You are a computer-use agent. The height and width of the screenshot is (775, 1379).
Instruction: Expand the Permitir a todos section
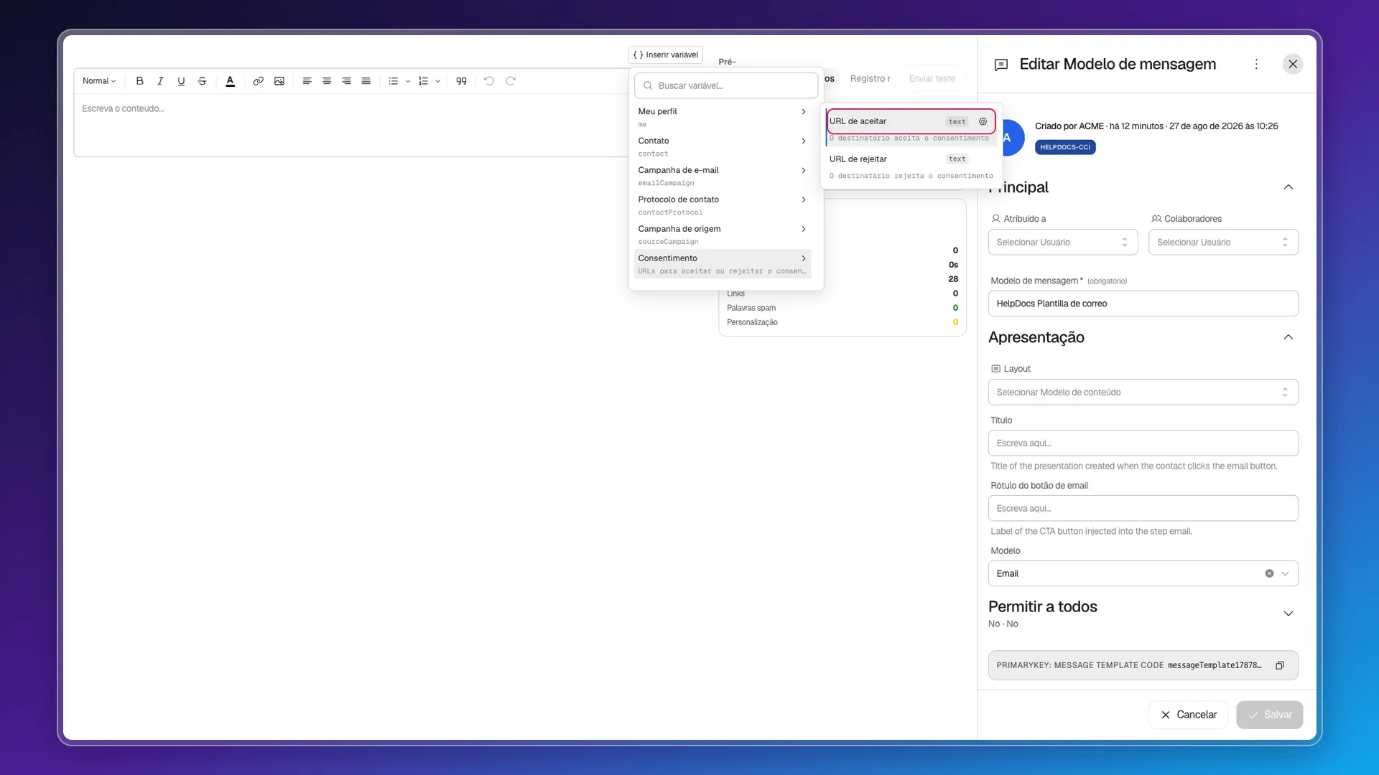(1289, 614)
